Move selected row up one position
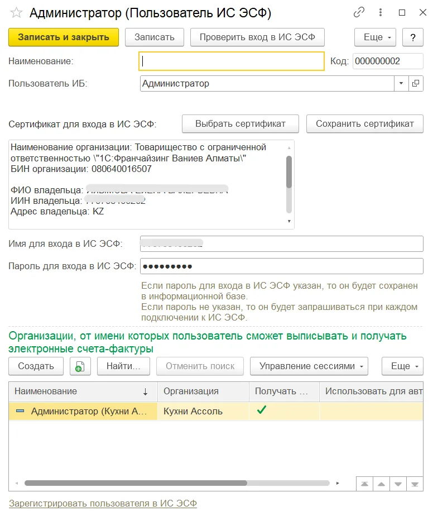 point(381,484)
